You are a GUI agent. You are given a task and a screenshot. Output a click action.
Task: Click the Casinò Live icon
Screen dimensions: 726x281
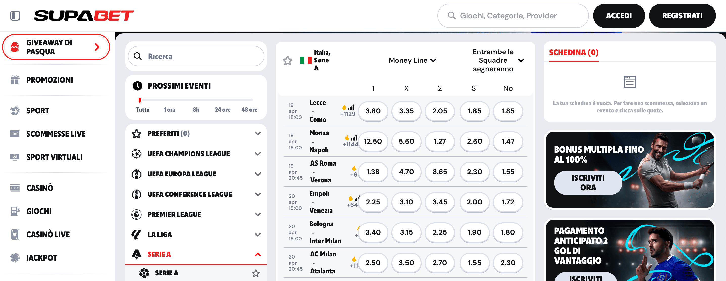click(15, 234)
